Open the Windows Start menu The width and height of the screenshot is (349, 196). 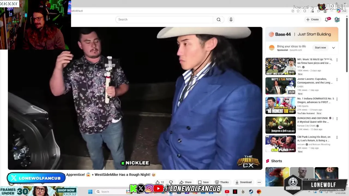[90, 192]
